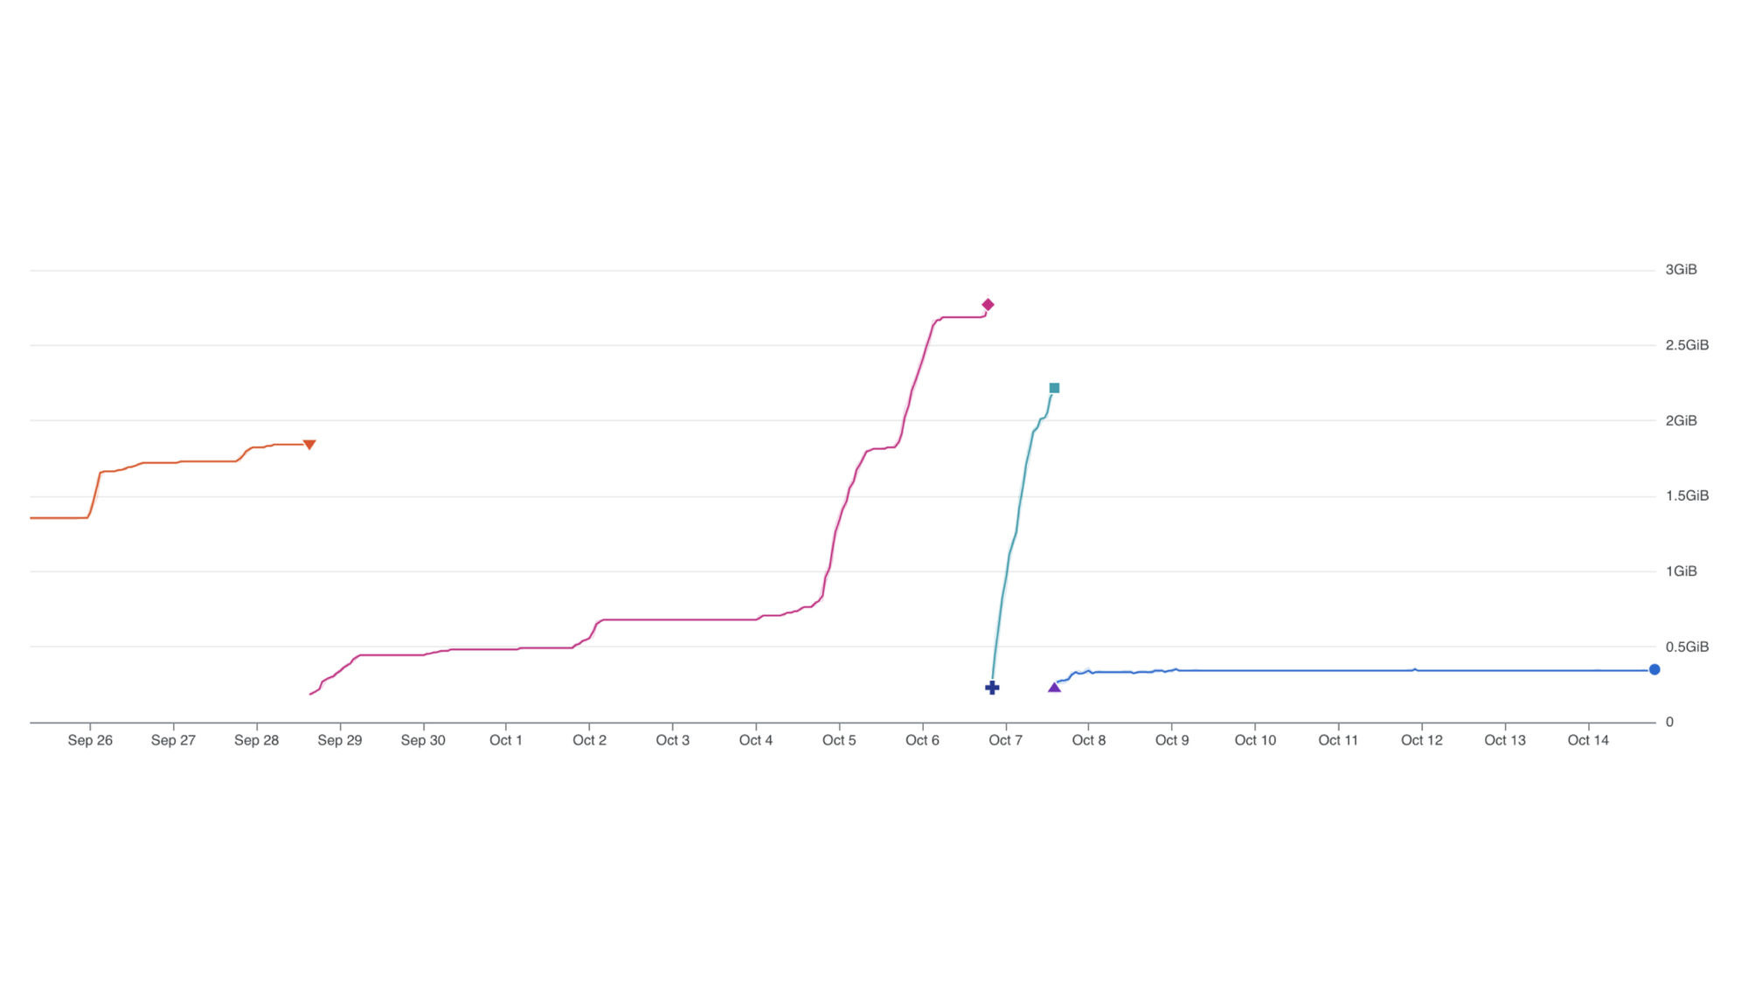Viewport: 1748px width, 983px height.
Task: Click the blue circle end marker
Action: point(1654,669)
